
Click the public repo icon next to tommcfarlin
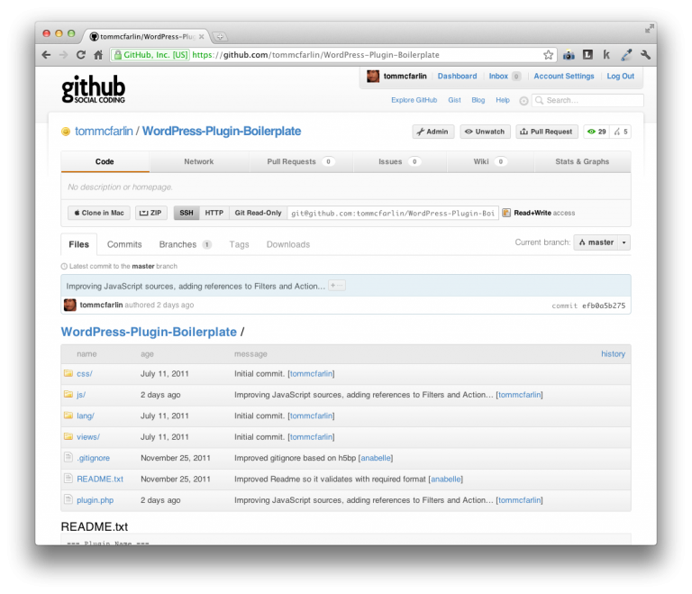coord(66,132)
